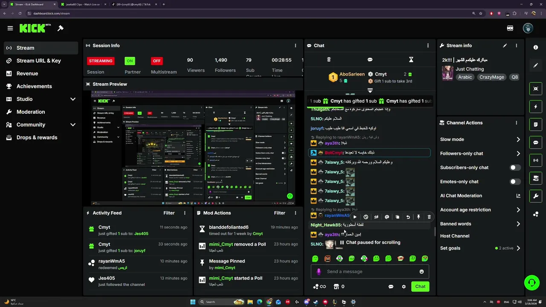Click the stream preview thumbnail
This screenshot has height=307, width=546.
click(193, 148)
